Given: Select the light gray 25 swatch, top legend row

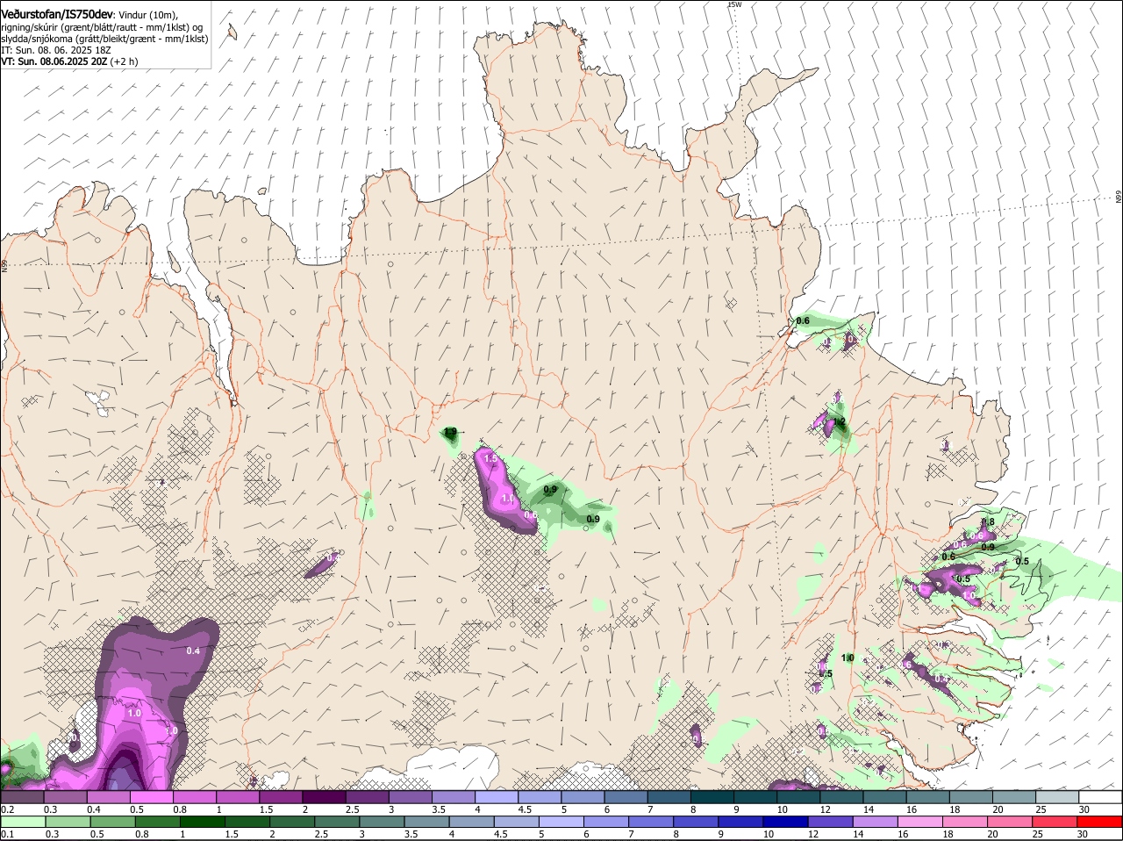Looking at the screenshot, I should pos(1057,797).
